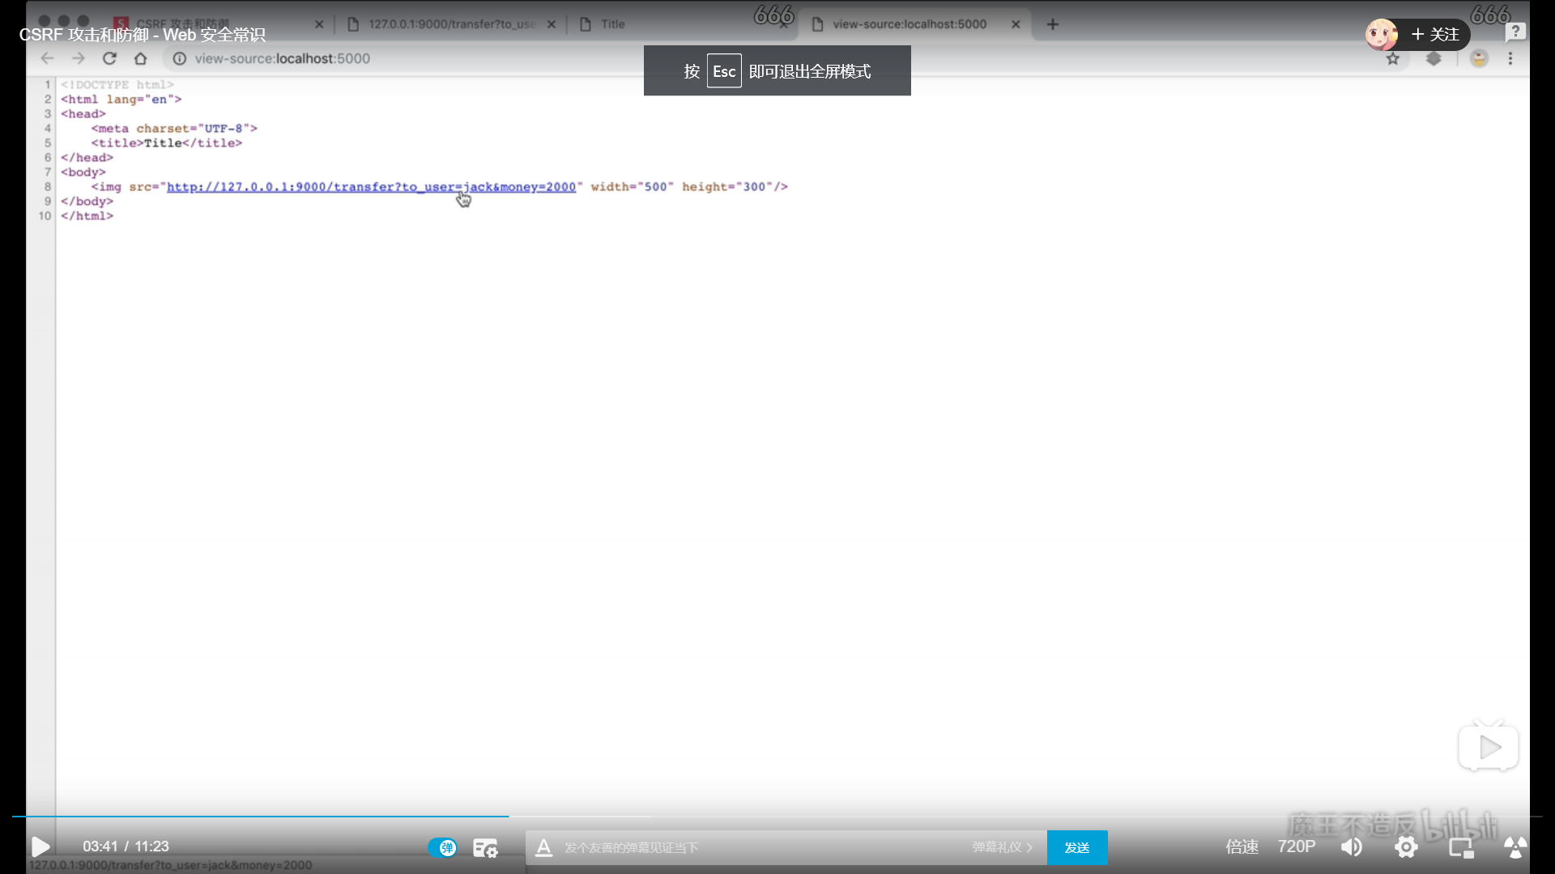
Task: Play the video
Action: pos(40,846)
